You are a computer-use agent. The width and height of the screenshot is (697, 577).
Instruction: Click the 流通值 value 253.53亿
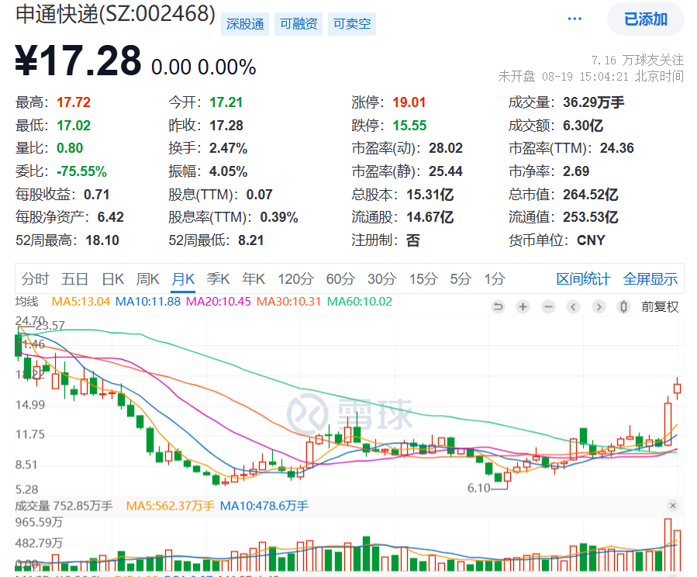coord(591,217)
